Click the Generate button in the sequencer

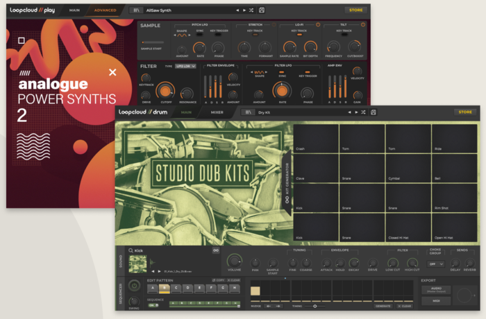pos(383,305)
